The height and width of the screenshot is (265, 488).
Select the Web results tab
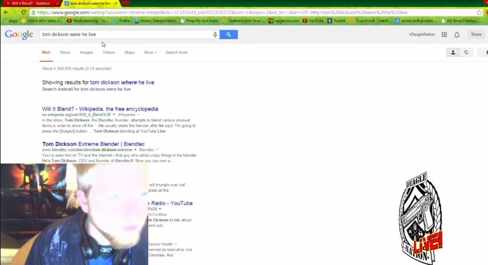tap(46, 52)
